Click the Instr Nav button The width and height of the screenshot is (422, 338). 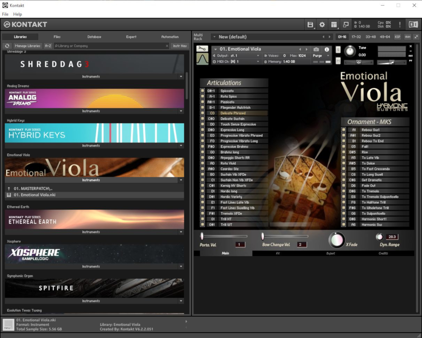click(180, 46)
